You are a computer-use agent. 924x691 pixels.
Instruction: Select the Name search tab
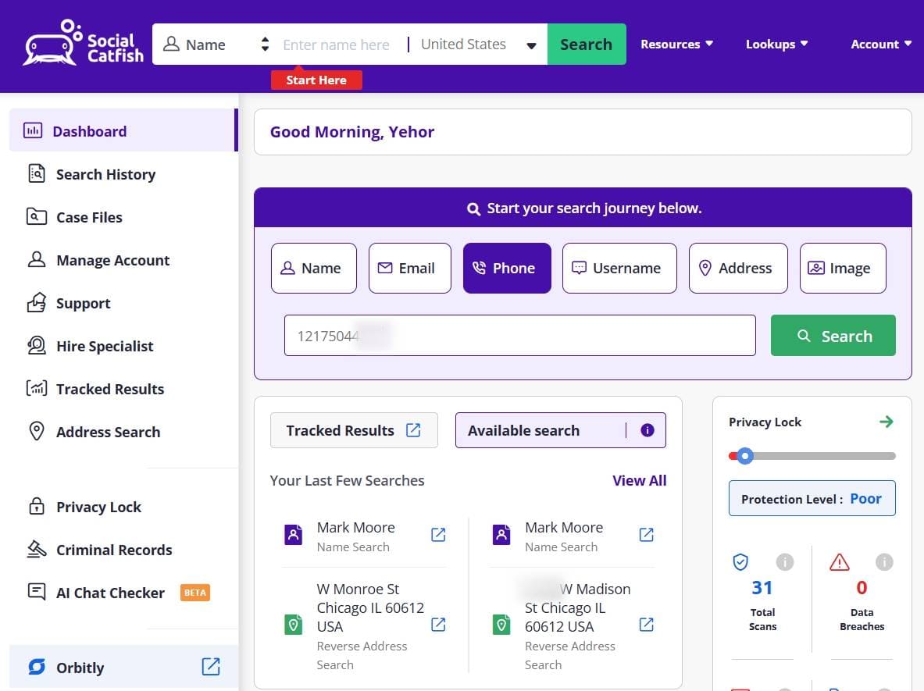tap(313, 268)
